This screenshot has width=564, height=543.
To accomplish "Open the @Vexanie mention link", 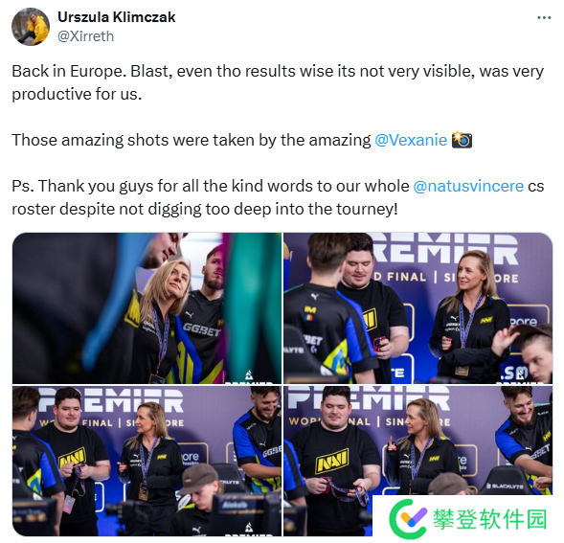I will (x=411, y=140).
